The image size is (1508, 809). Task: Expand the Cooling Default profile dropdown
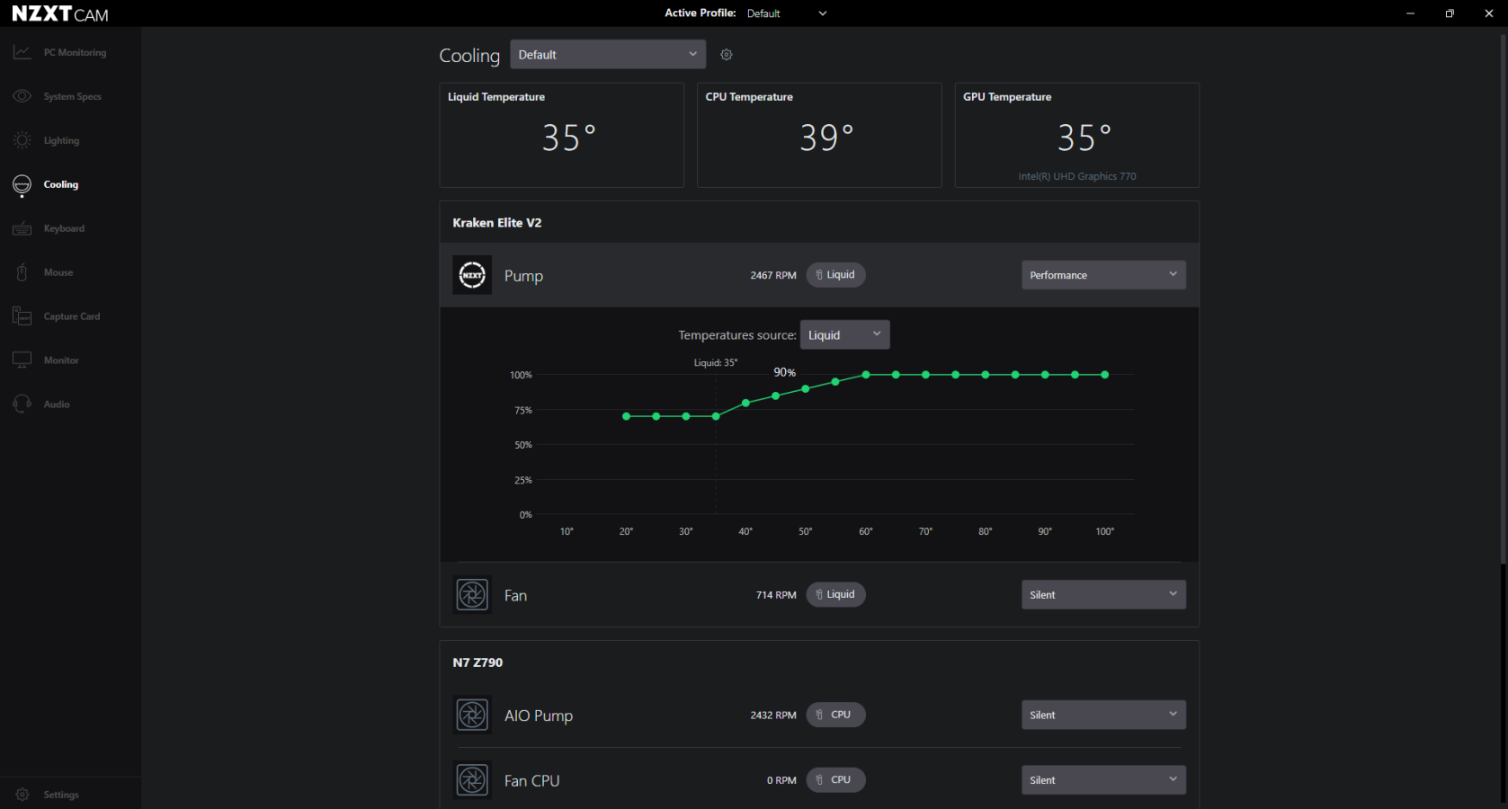(608, 55)
